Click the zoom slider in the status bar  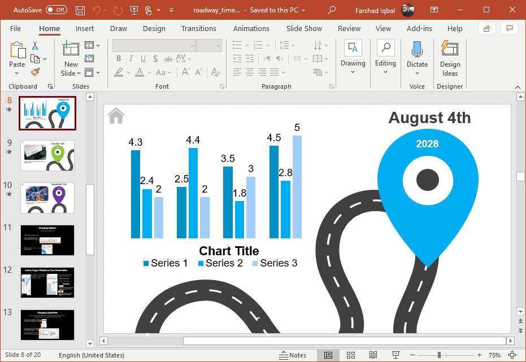[439, 355]
